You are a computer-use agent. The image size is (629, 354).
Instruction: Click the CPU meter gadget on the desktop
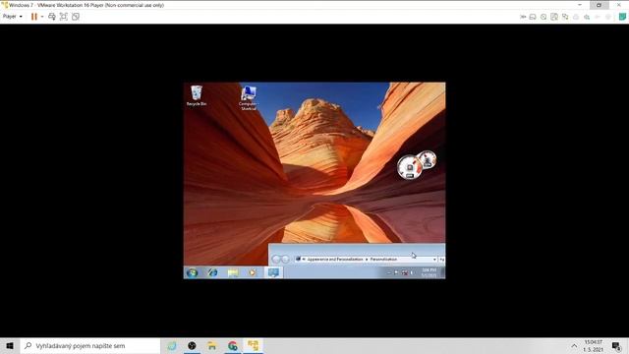tap(409, 167)
